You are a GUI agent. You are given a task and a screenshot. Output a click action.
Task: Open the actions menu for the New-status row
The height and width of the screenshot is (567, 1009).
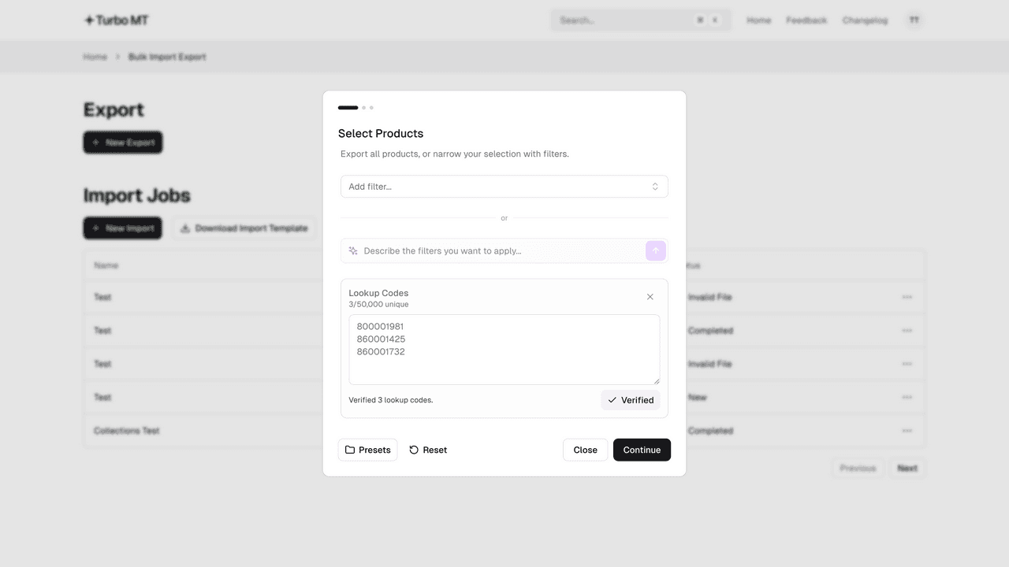(907, 398)
